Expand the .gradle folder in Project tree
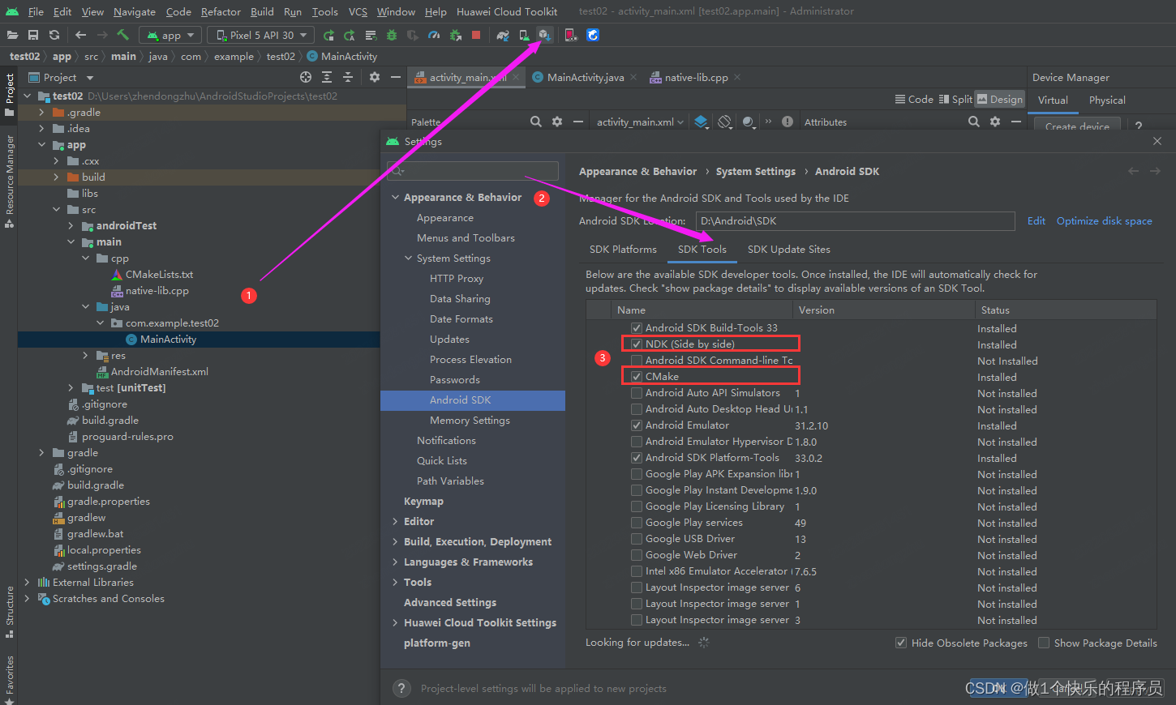This screenshot has height=705, width=1176. coord(41,113)
